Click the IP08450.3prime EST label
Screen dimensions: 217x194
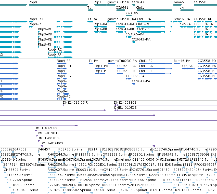tap(70, 149)
